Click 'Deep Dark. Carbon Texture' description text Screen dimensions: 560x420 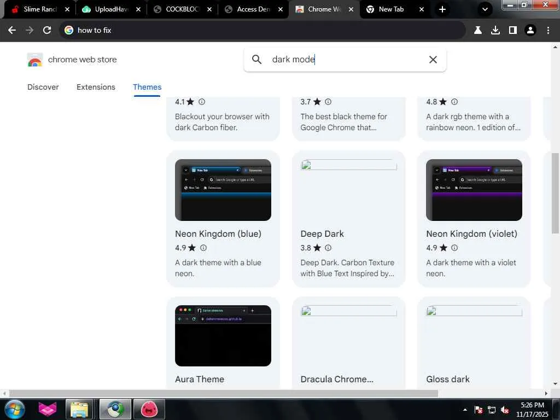[347, 268]
